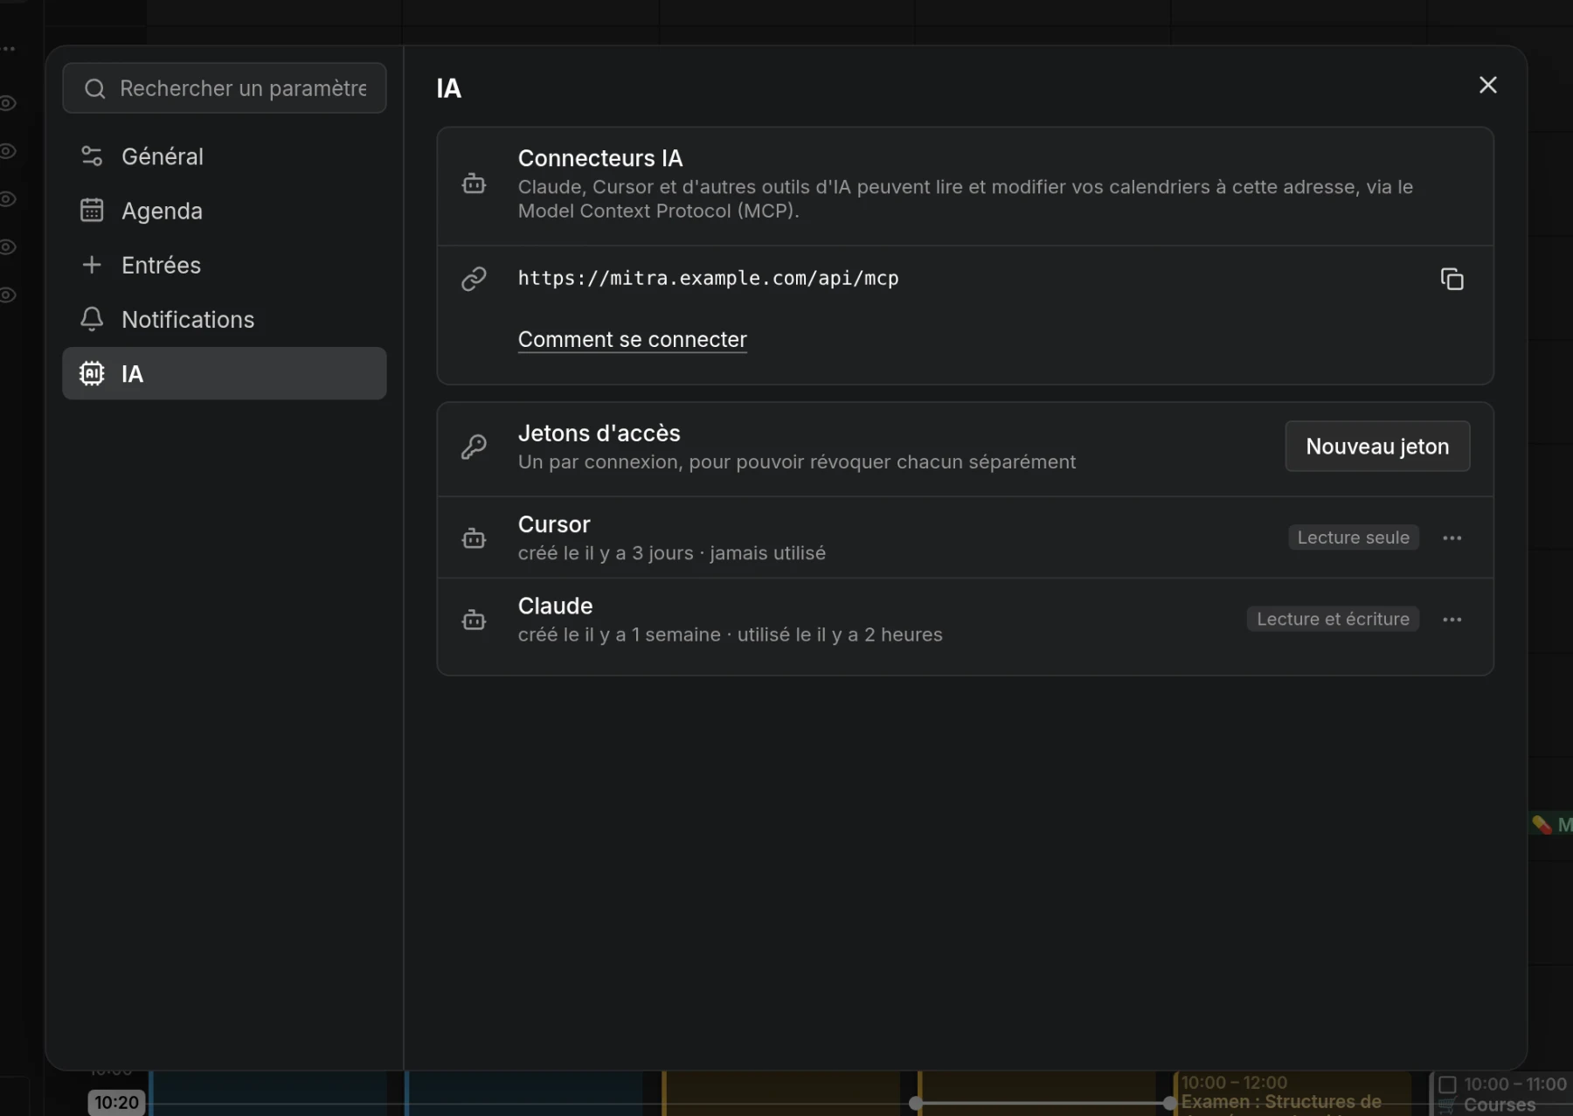This screenshot has height=1116, width=1573.
Task: Focus the Rechercher un paramètre field
Action: (x=225, y=88)
